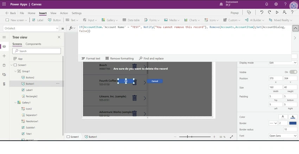Open Find and replace

pyautogui.click(x=151, y=58)
